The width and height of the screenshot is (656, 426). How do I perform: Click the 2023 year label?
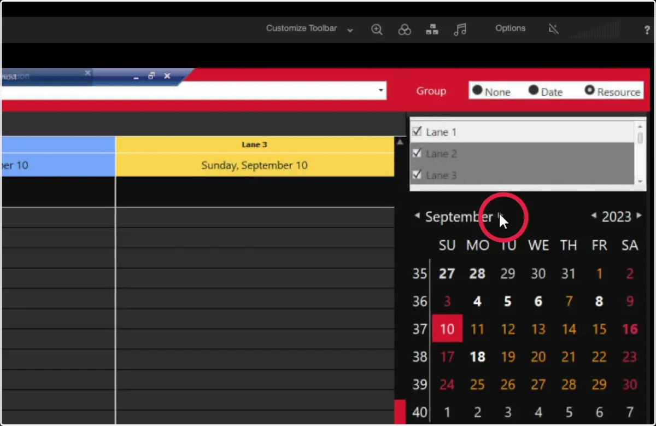click(617, 217)
